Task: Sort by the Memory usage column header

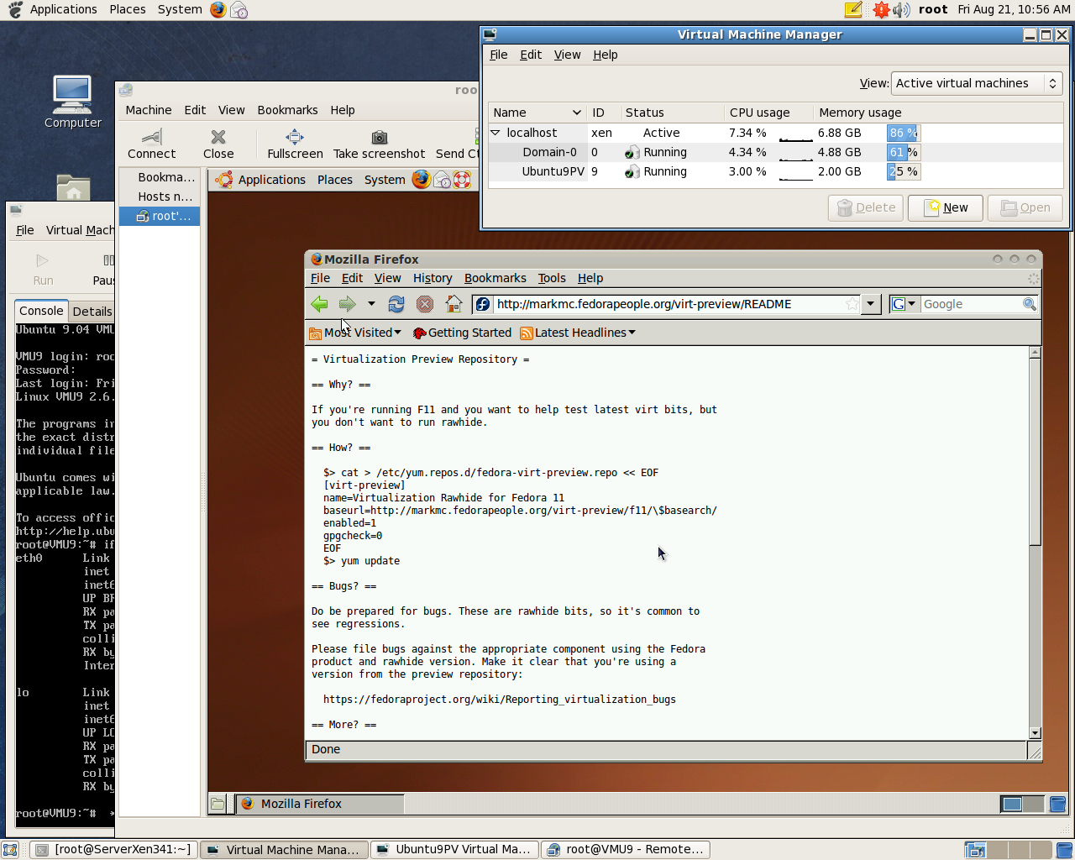Action: tap(860, 113)
